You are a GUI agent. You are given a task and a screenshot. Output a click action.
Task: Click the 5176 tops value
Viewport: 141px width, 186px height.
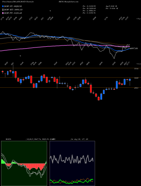[x=106, y=19]
